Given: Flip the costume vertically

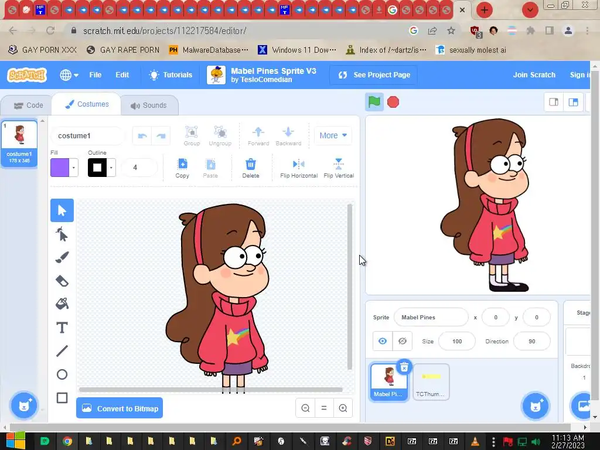Looking at the screenshot, I should click(x=339, y=168).
